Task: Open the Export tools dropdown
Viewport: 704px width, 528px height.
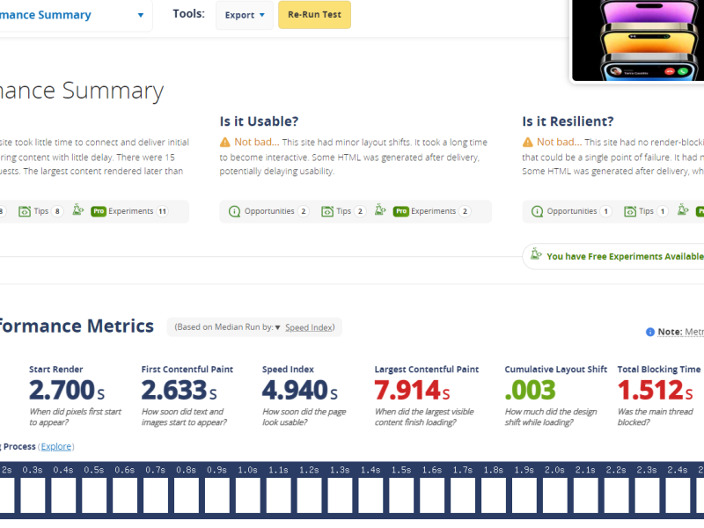Action: [245, 15]
